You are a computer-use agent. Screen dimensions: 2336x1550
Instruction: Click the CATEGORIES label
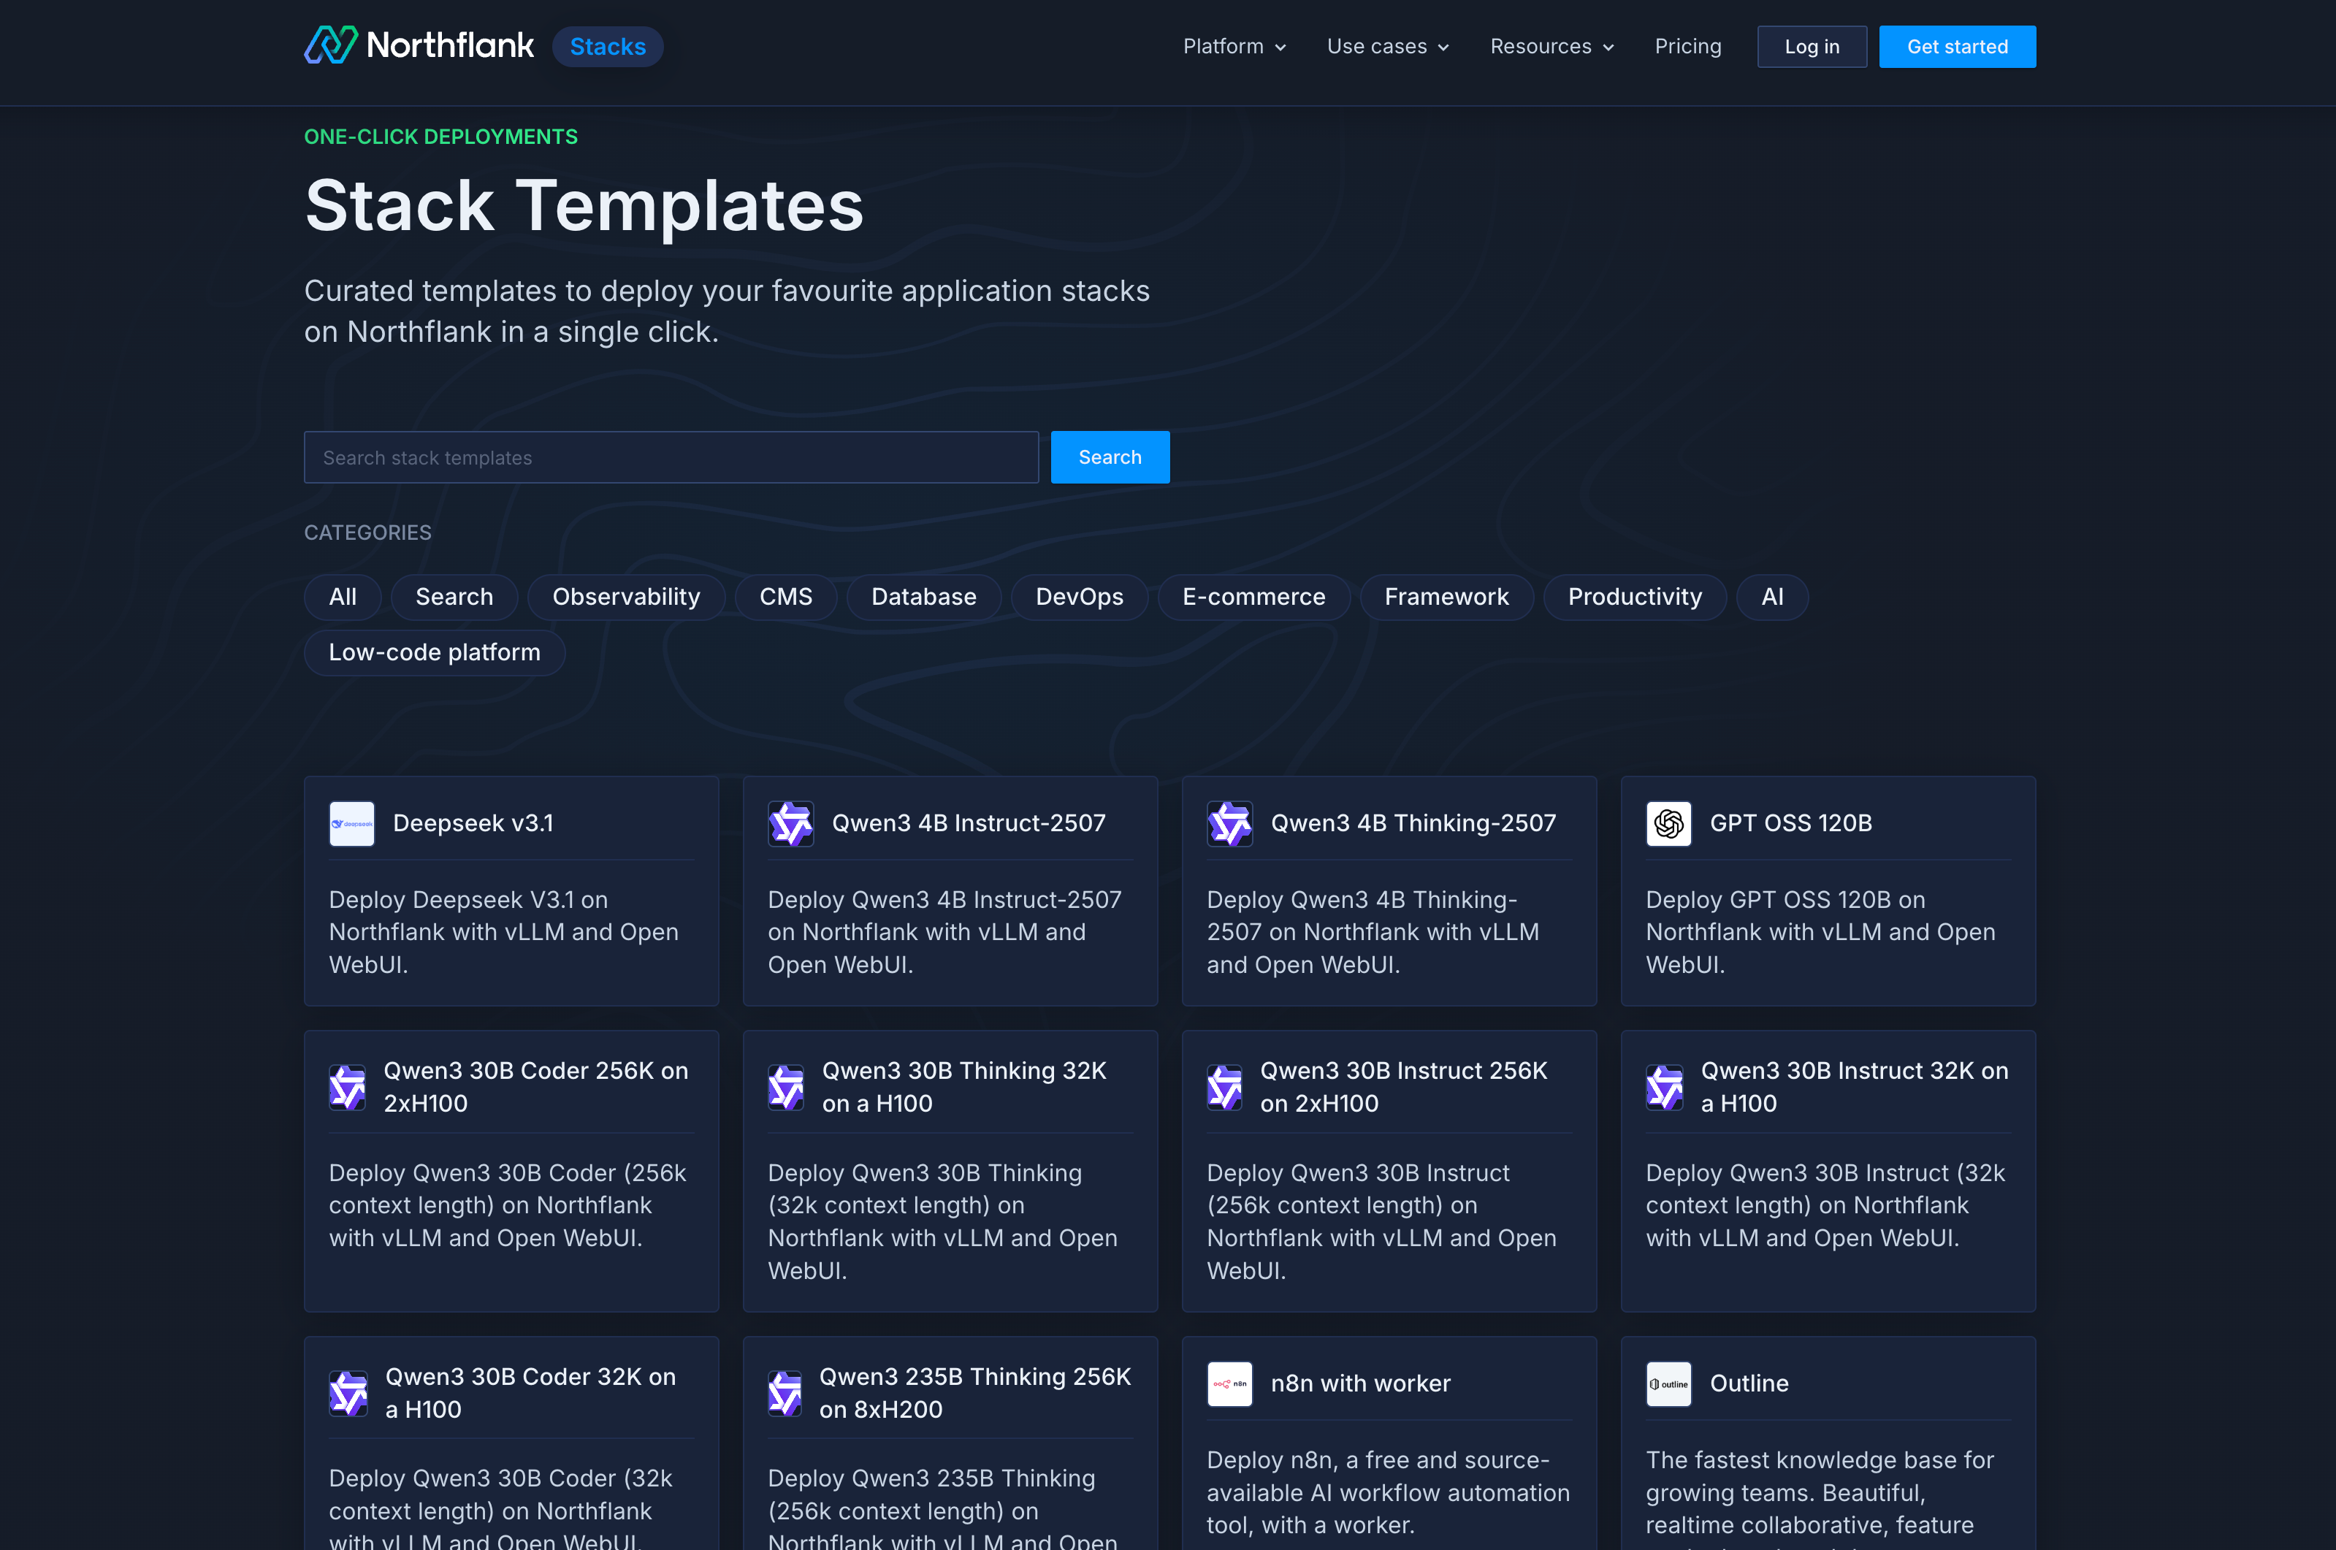coord(367,532)
